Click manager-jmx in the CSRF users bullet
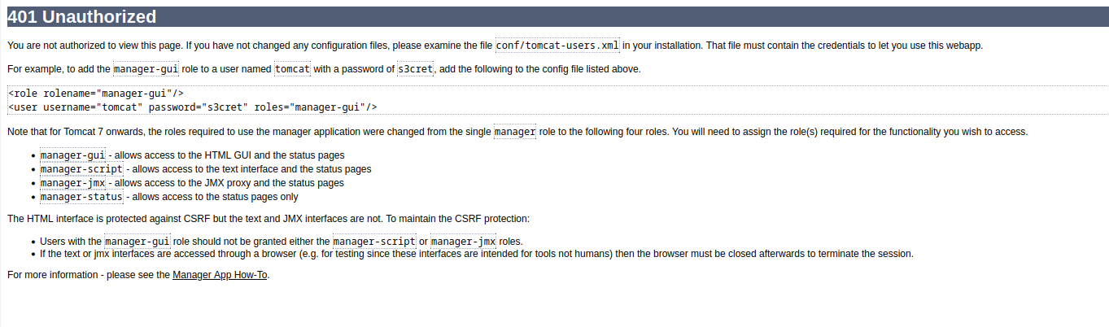 [x=463, y=242]
